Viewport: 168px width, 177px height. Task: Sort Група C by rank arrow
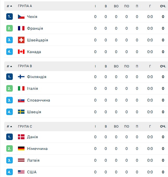point(11,127)
